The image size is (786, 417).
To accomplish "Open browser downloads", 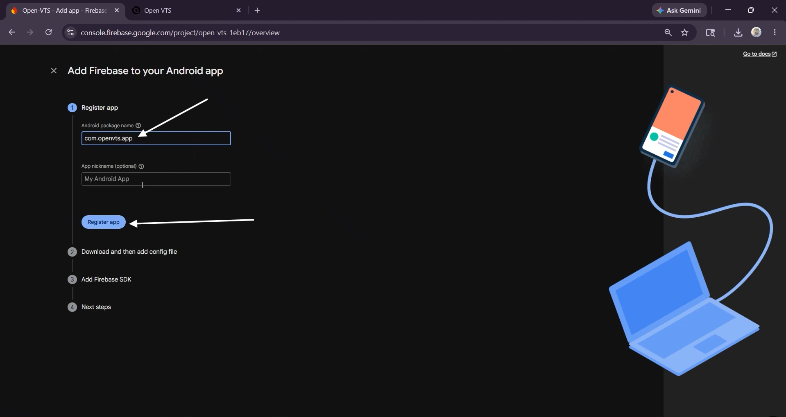I will click(738, 33).
